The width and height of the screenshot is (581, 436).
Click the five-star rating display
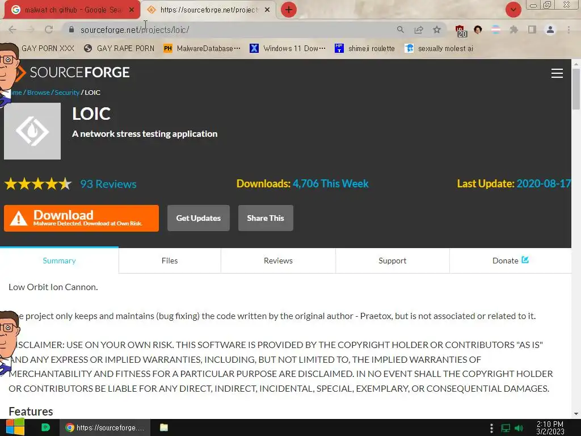(38, 183)
